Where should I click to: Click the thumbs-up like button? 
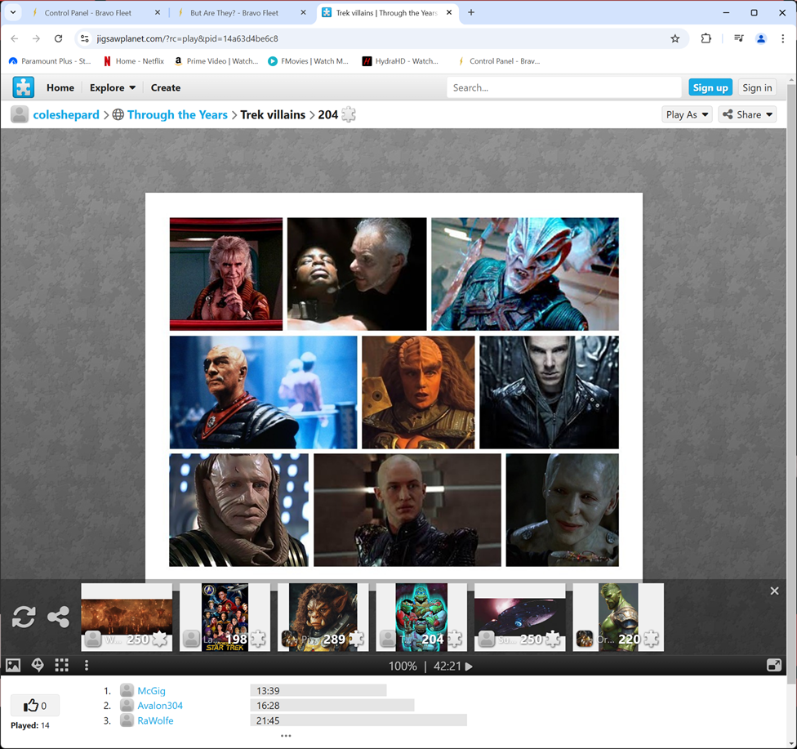[x=35, y=705]
